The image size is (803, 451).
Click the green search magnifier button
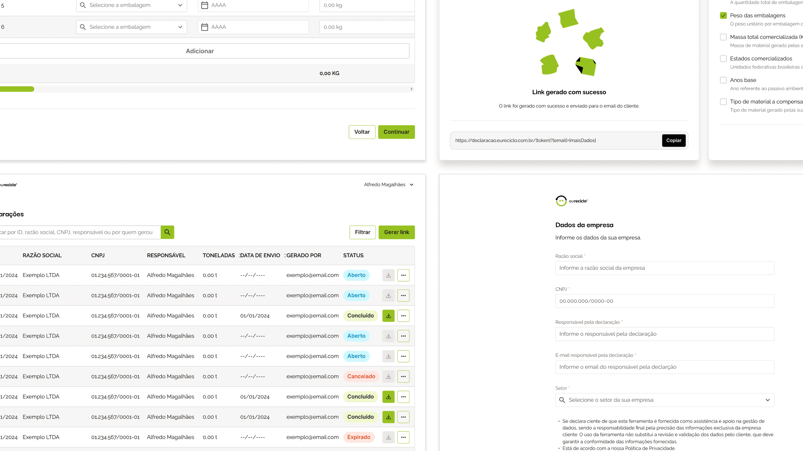pyautogui.click(x=167, y=232)
